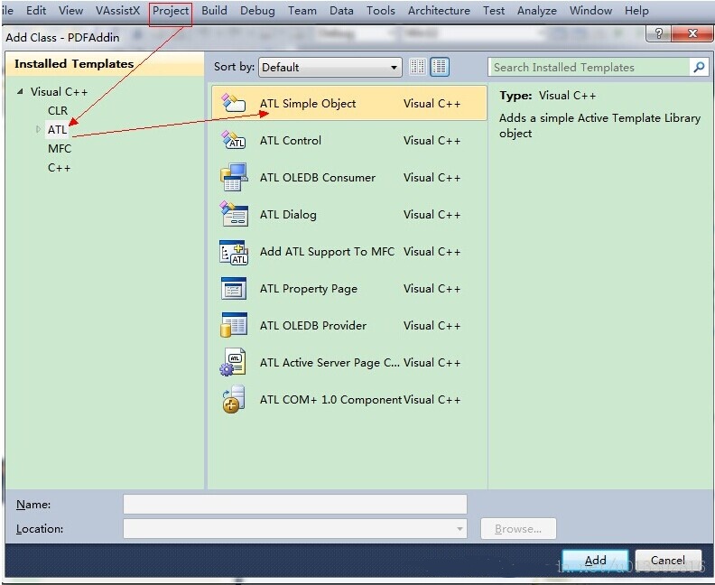The image size is (715, 585).
Task: Click the 'ATL OLEDB Provider' label
Action: click(x=313, y=326)
